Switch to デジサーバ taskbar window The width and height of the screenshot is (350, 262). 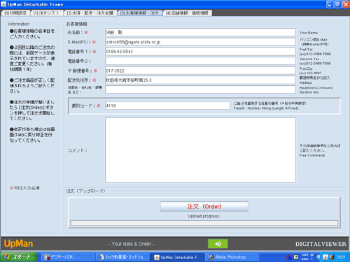click(x=68, y=257)
